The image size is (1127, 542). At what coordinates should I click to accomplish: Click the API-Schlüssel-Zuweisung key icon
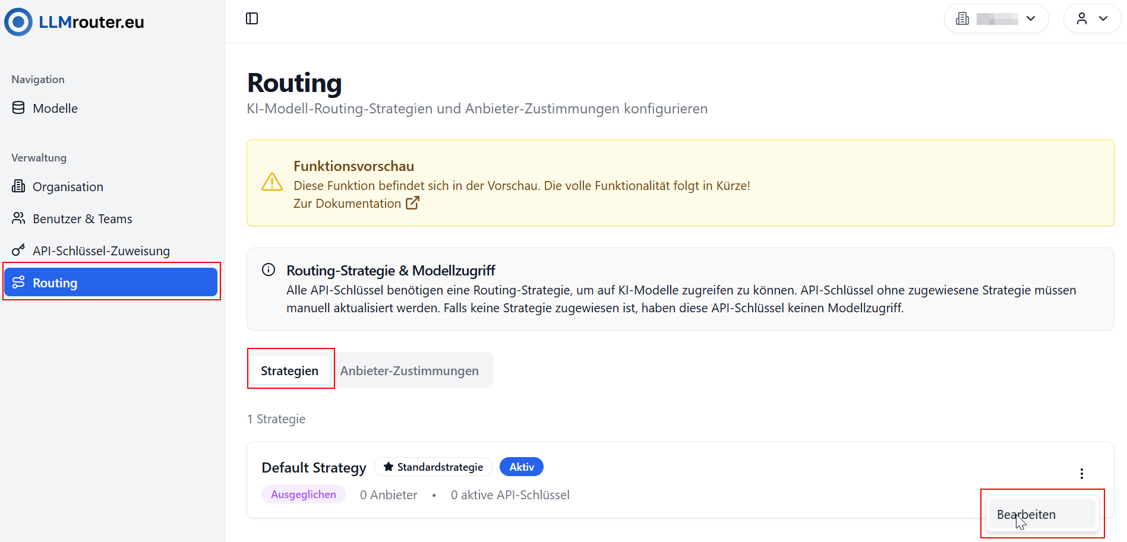18,250
